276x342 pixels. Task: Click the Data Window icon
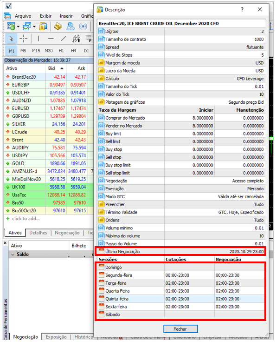coord(58,27)
